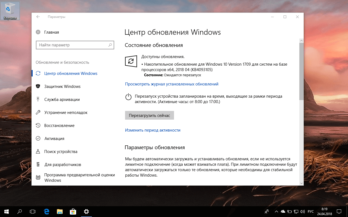Click the back arrow in Параметры
Viewport: 348px width, 217px height.
38,17
